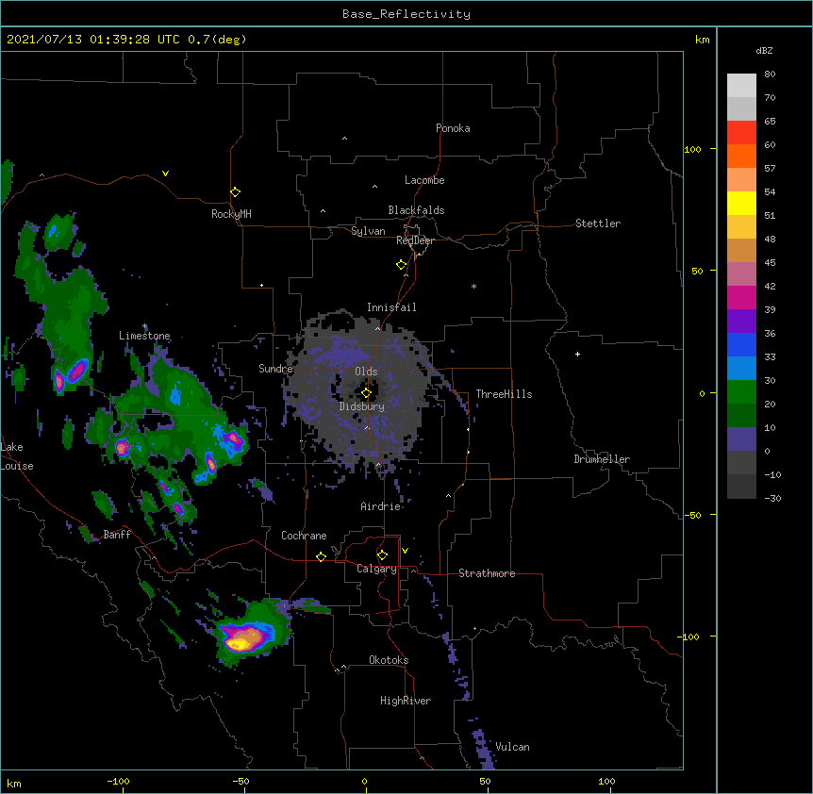
Task: Click the white caret marker below Innisfail
Action: coord(377,328)
